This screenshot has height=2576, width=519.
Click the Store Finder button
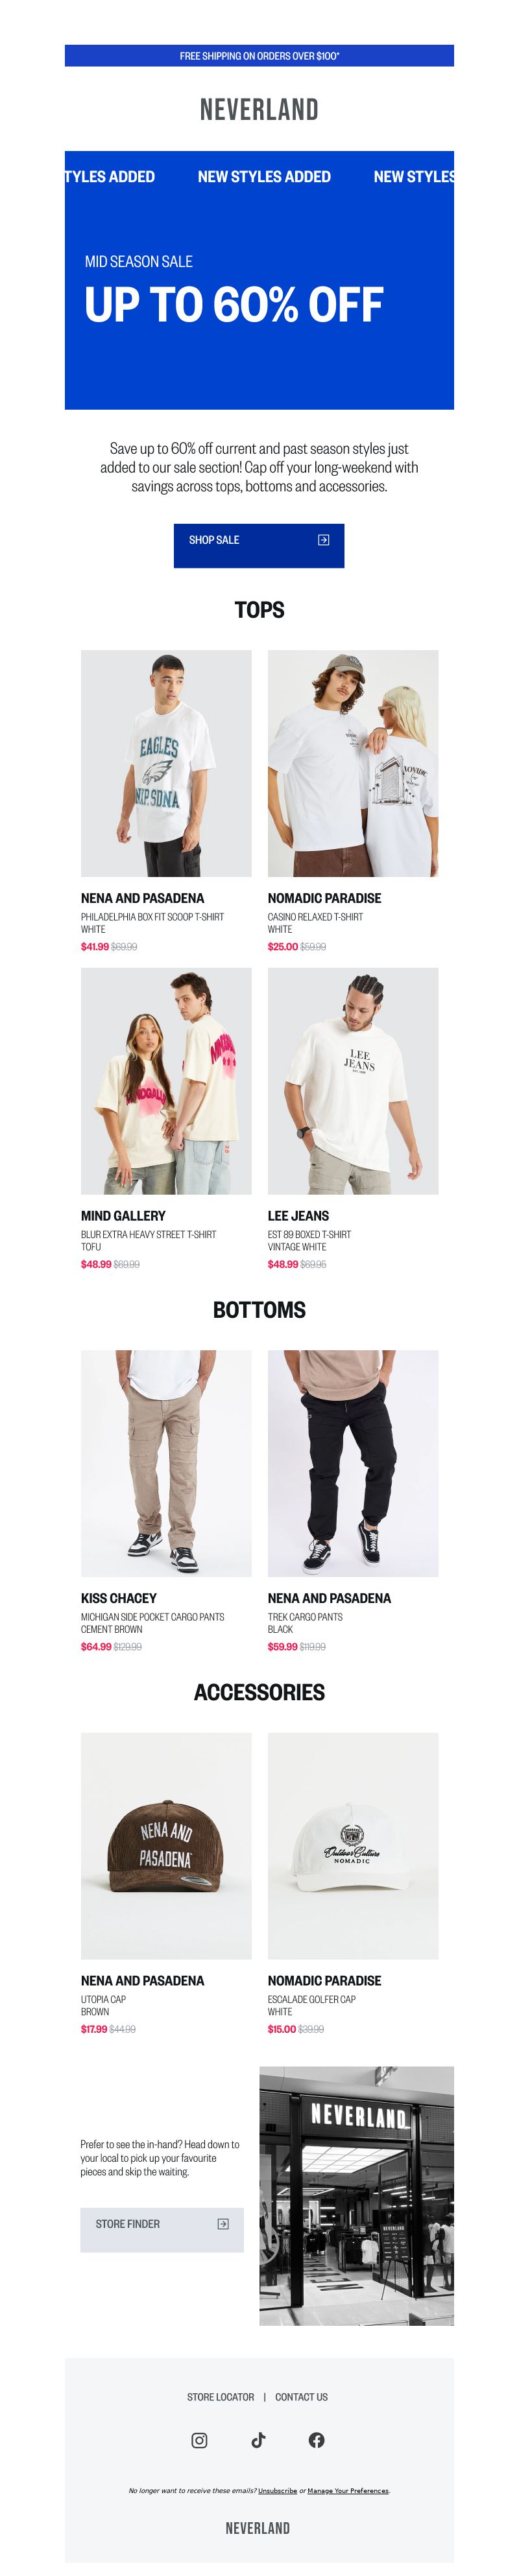162,2229
